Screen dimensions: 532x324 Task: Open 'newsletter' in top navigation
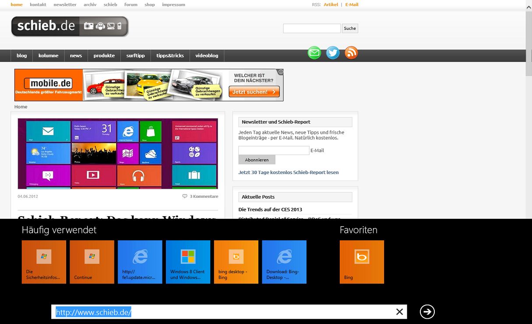(x=65, y=4)
